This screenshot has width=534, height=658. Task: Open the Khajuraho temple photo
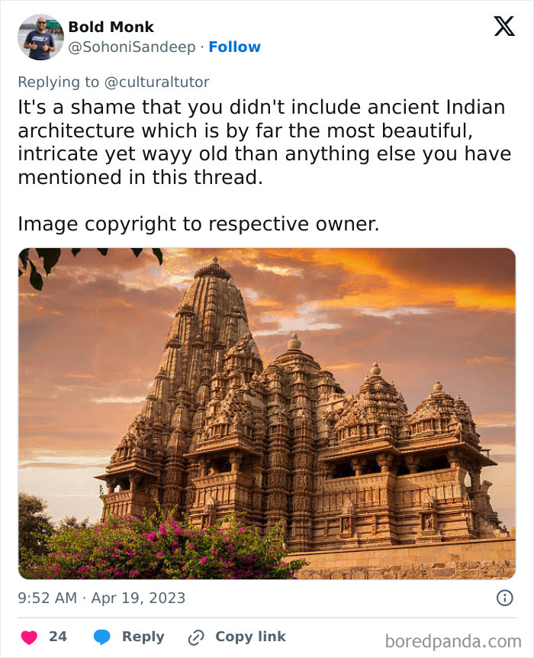click(267, 413)
